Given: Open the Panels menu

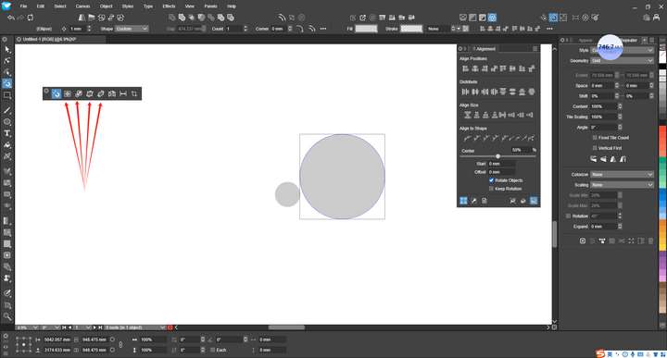Looking at the screenshot, I should click(210, 6).
